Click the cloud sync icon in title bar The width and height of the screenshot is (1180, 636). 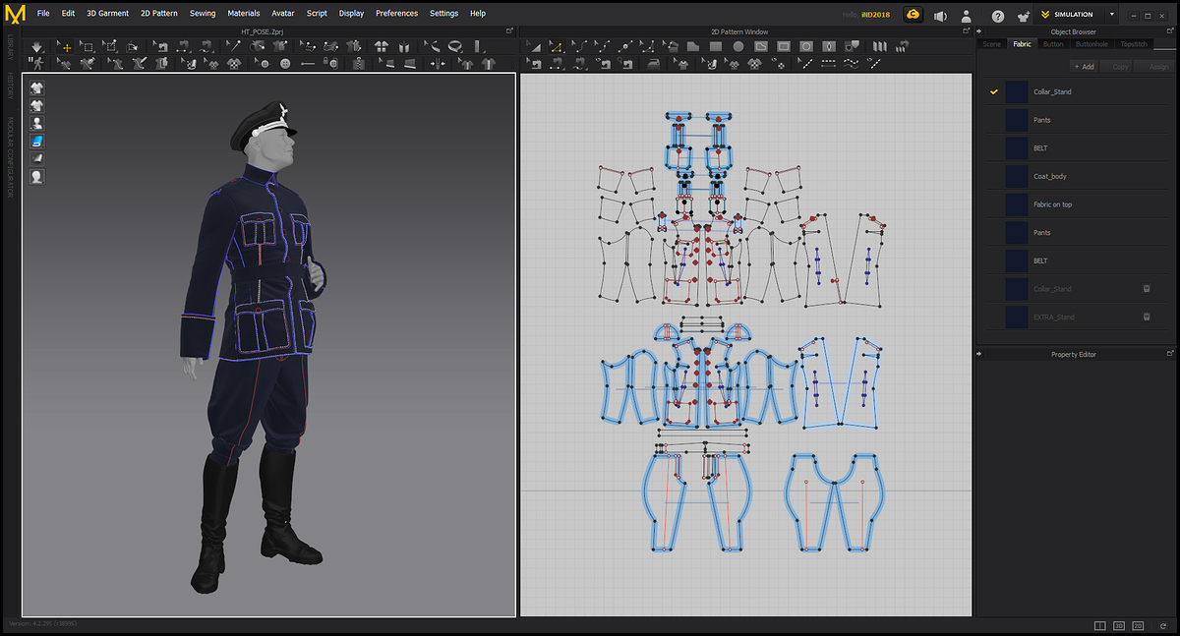[914, 15]
